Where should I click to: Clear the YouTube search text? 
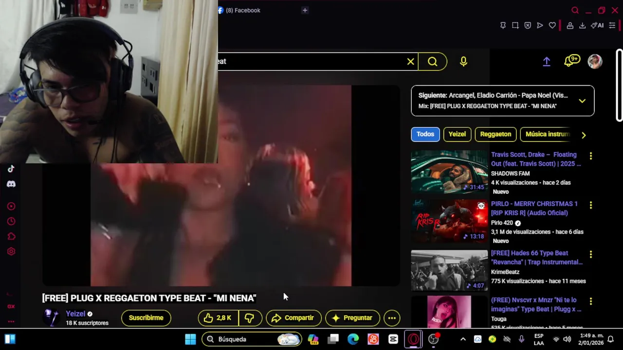coord(411,62)
